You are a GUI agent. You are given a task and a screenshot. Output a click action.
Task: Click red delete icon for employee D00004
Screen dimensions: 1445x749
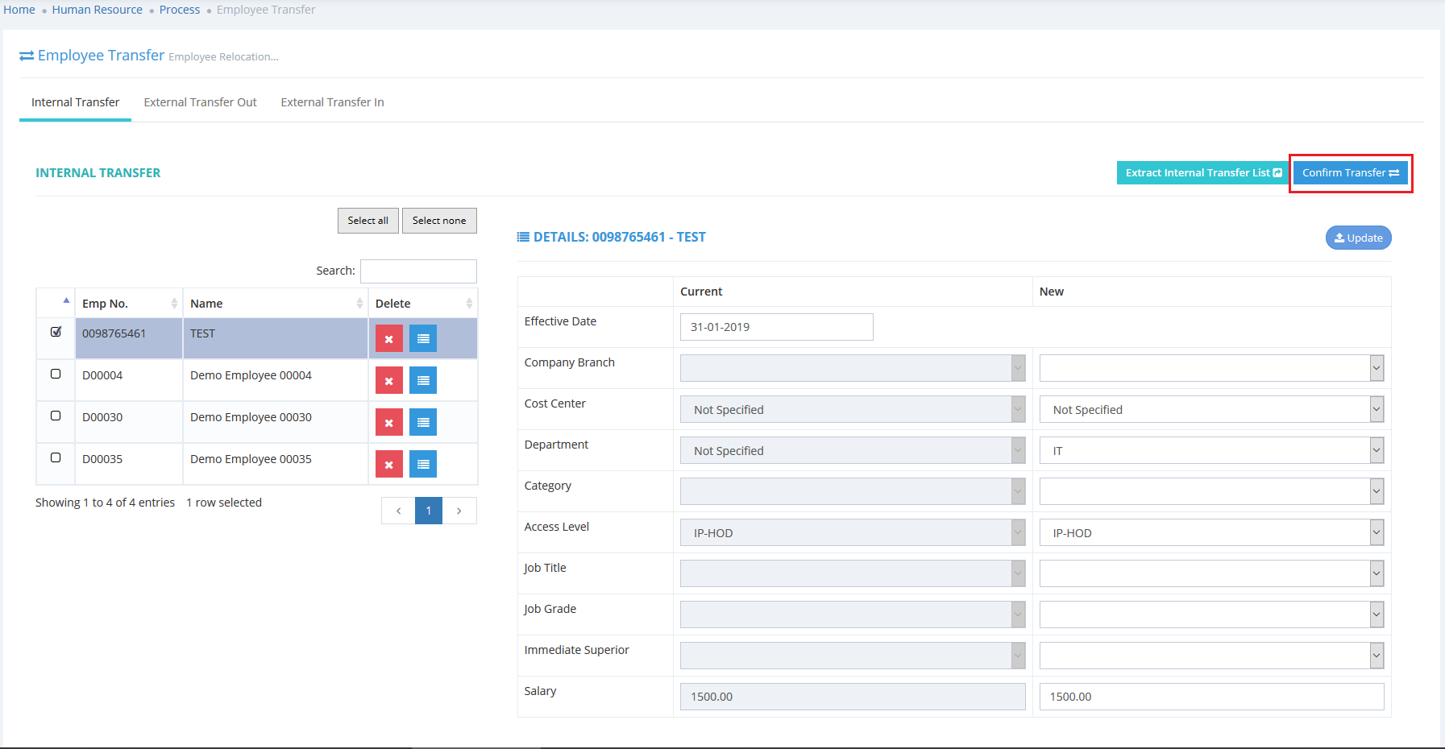(x=388, y=381)
